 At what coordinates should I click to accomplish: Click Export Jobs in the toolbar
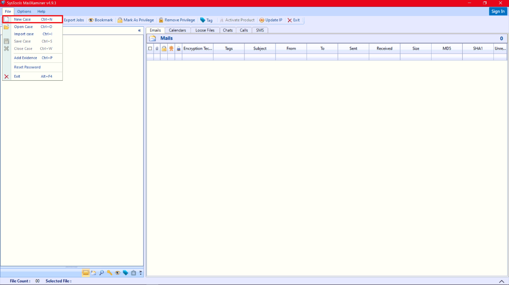[x=74, y=20]
